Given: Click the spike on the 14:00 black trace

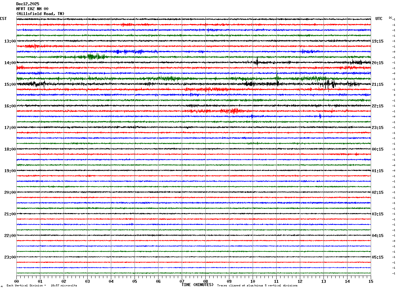Looking at the screenshot, I should [x=257, y=62].
